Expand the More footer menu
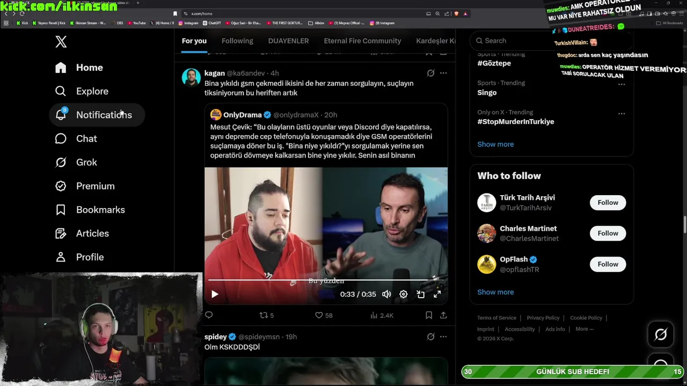 [584, 329]
